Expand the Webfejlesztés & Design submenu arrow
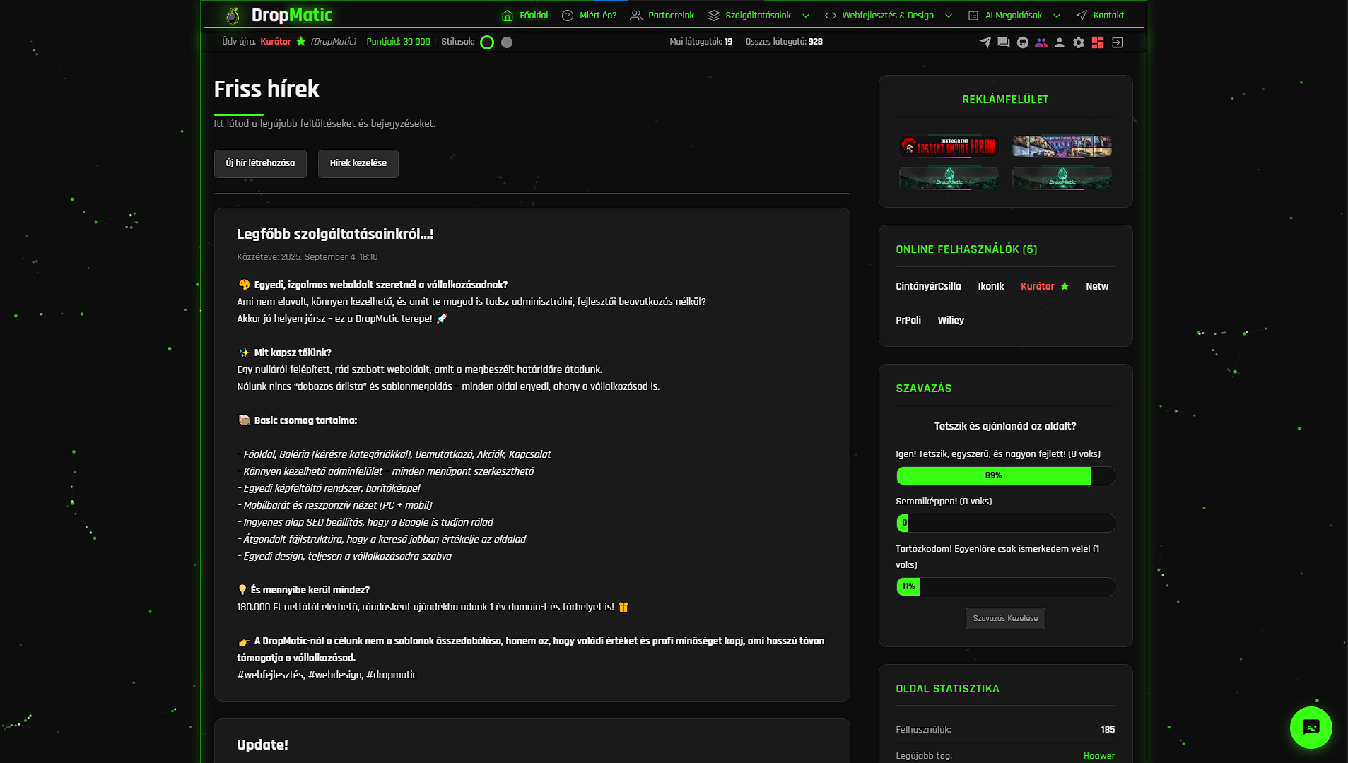This screenshot has height=763, width=1348. coord(949,16)
